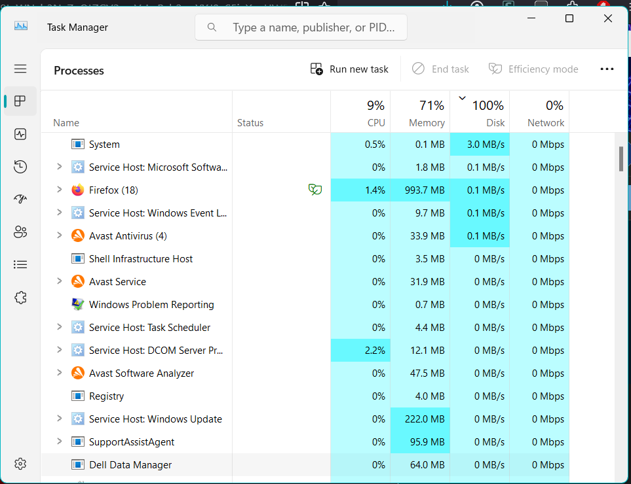Viewport: 631px width, 484px height.
Task: Expand Service Host: Windows Update
Action: [x=59, y=419]
